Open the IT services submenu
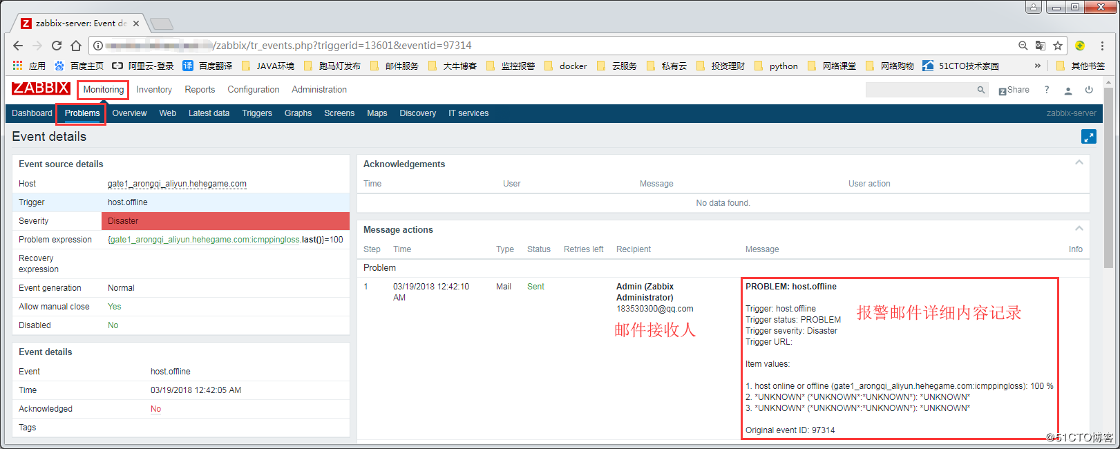This screenshot has width=1120, height=449. [x=468, y=113]
